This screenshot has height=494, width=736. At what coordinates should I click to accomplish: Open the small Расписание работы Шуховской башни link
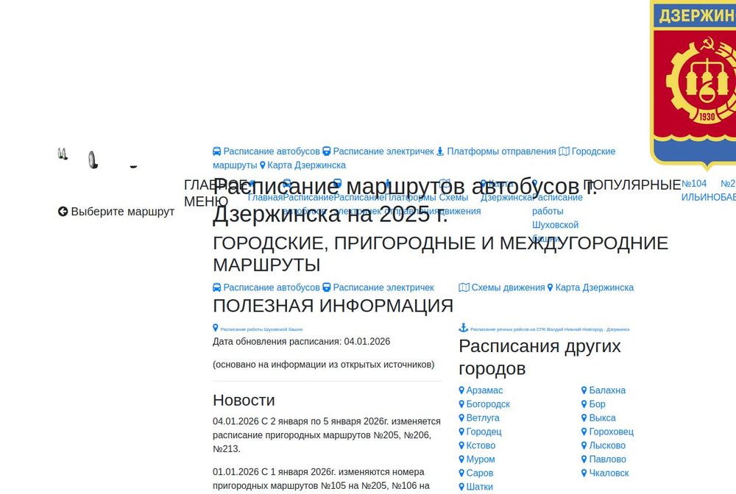(x=261, y=329)
